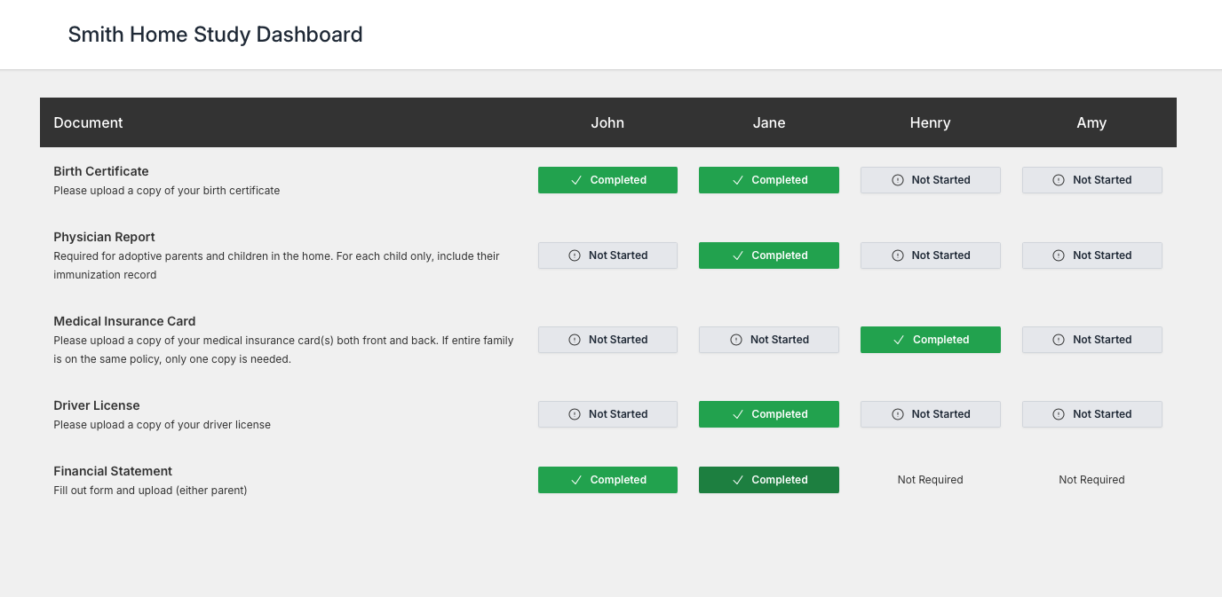Select the John column header

(607, 122)
